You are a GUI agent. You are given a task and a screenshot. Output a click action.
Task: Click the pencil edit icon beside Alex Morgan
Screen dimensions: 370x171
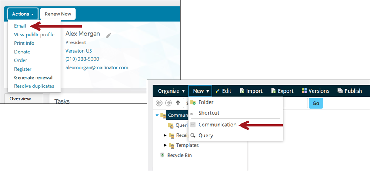[108, 35]
